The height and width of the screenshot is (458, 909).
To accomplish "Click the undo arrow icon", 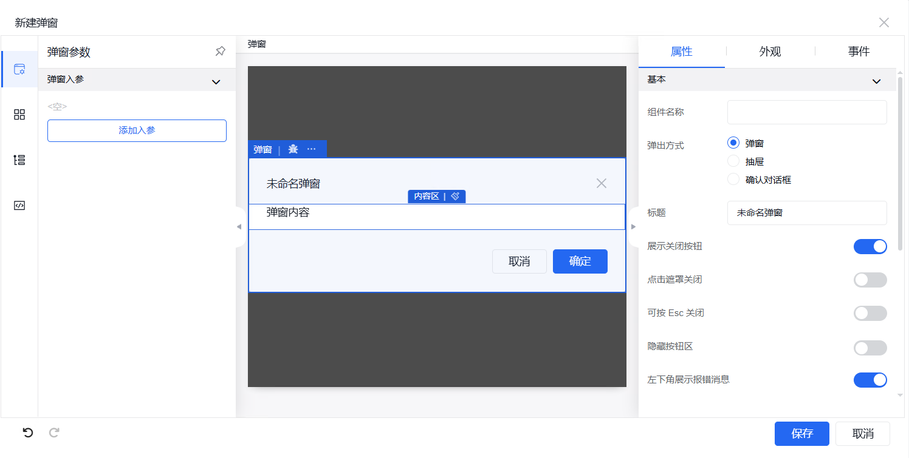I will 28,433.
